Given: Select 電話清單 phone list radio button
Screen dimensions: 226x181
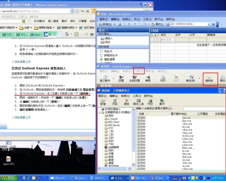Looking at the screenshot, I should [101, 59].
